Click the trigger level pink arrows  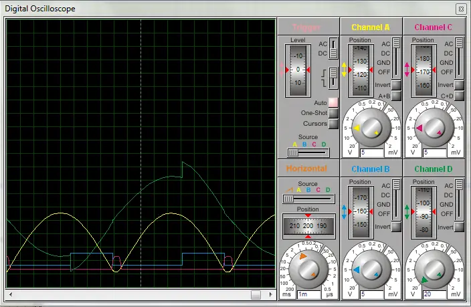pyautogui.click(x=282, y=70)
